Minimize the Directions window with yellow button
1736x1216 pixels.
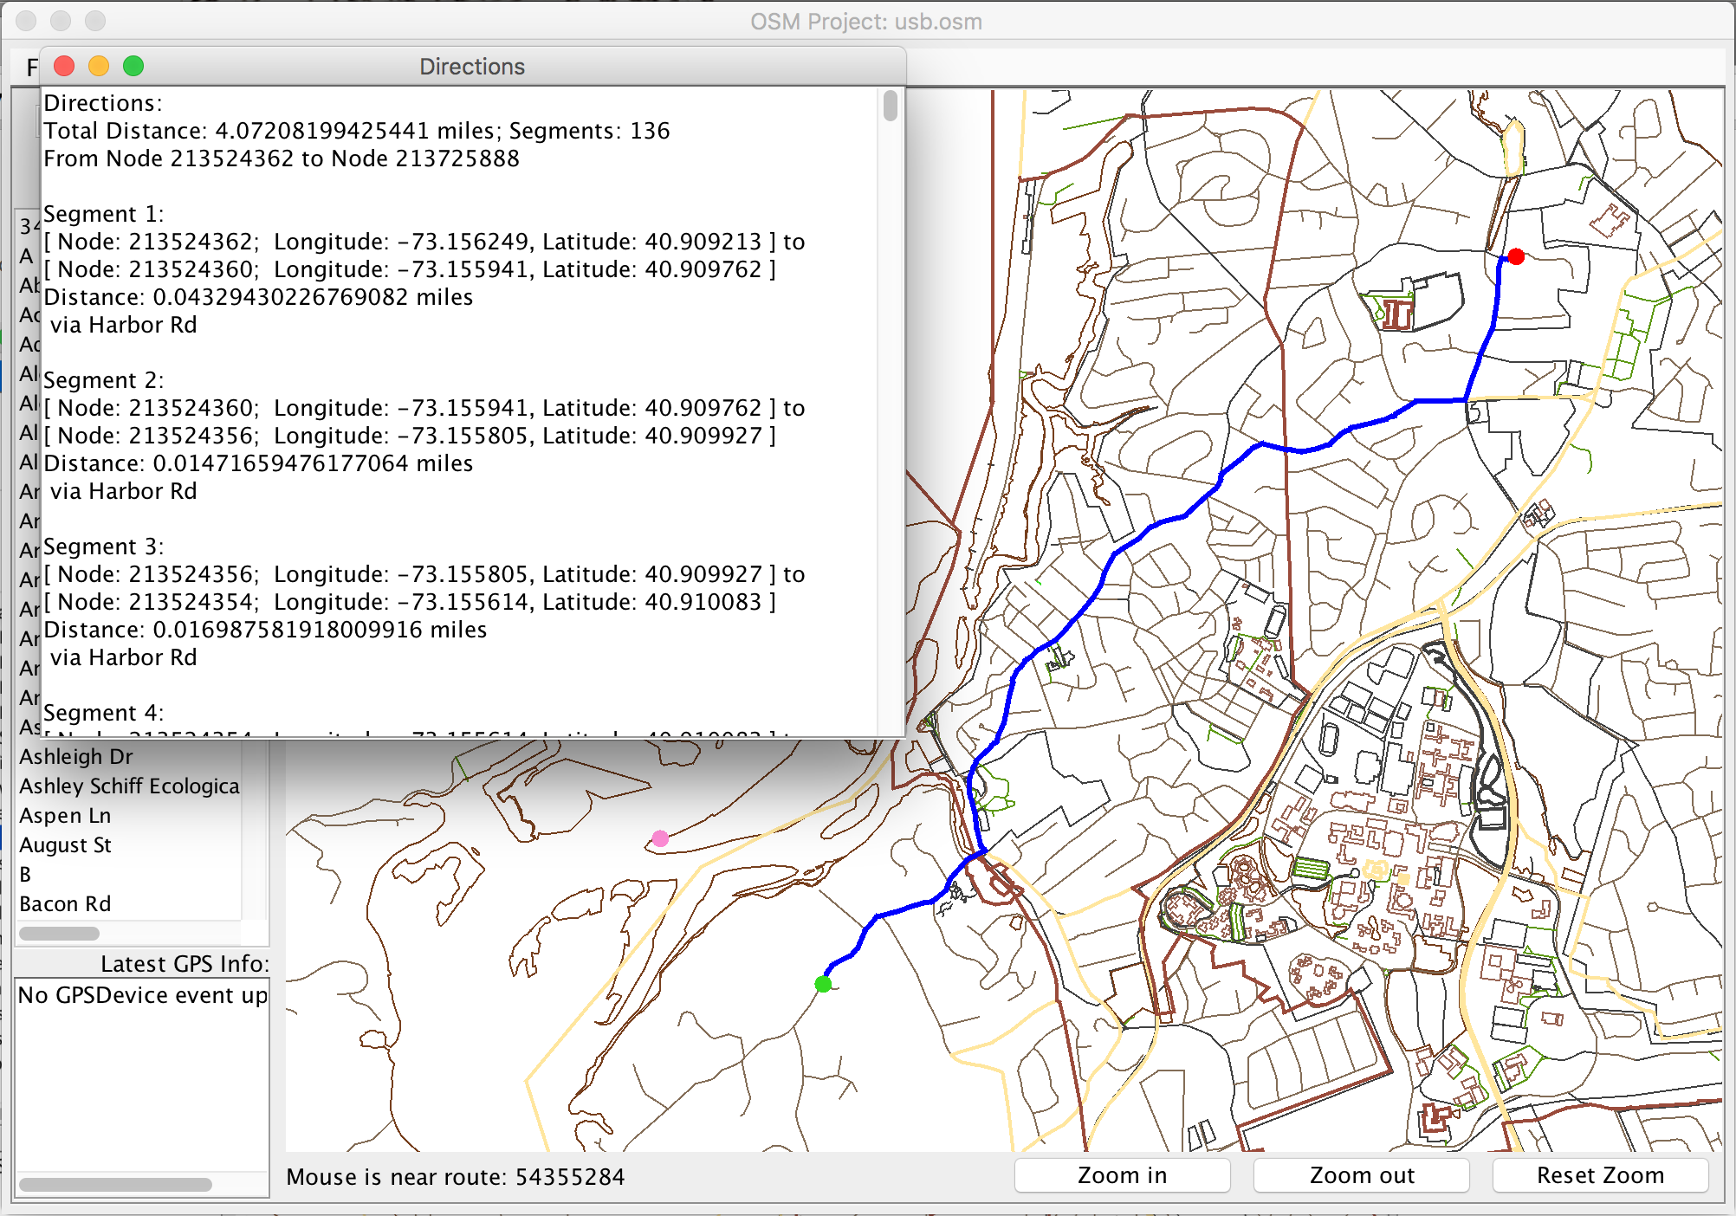(x=99, y=66)
